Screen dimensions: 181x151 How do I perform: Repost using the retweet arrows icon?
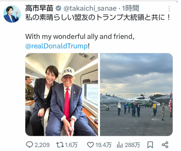(60, 145)
